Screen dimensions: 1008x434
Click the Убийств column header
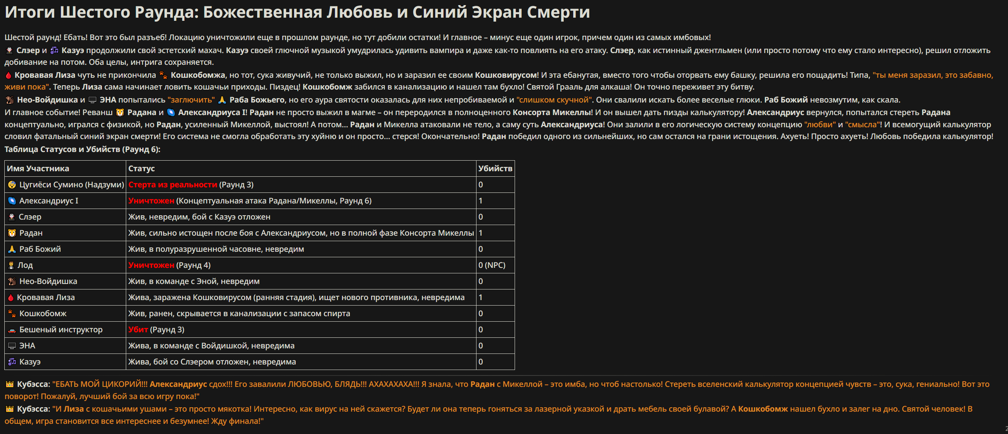(x=495, y=168)
